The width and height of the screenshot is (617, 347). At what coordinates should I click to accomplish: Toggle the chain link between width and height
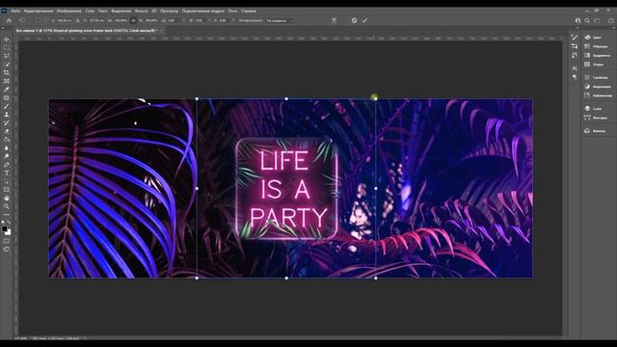point(133,20)
